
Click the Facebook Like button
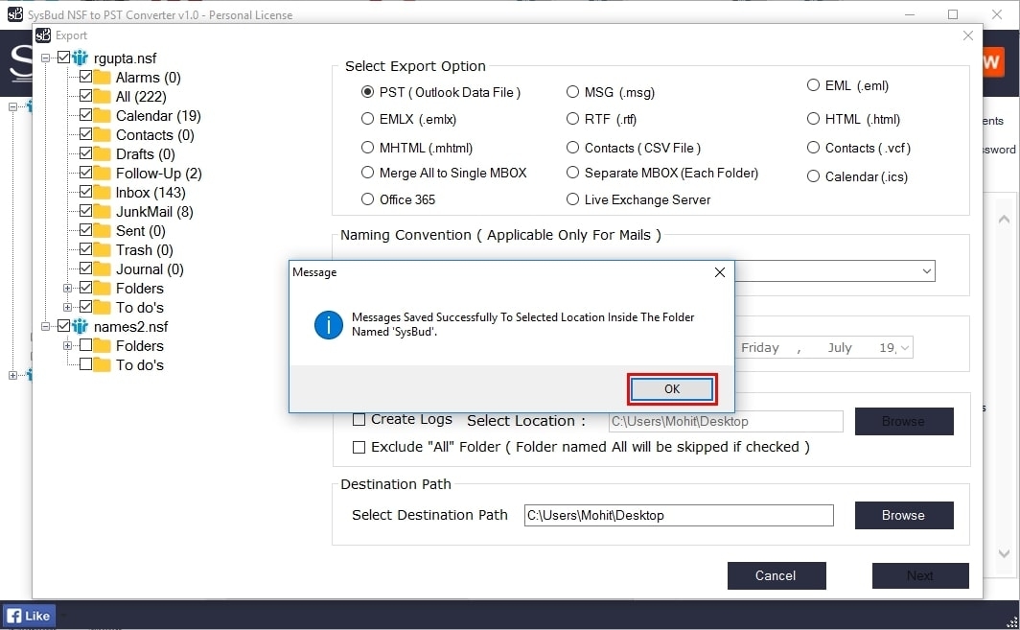pyautogui.click(x=30, y=616)
